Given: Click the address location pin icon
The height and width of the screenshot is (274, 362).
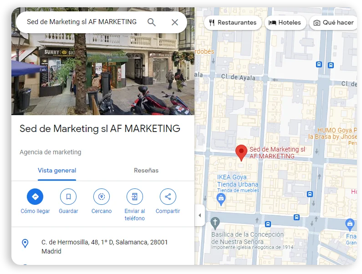Looking at the screenshot, I should pos(25,244).
